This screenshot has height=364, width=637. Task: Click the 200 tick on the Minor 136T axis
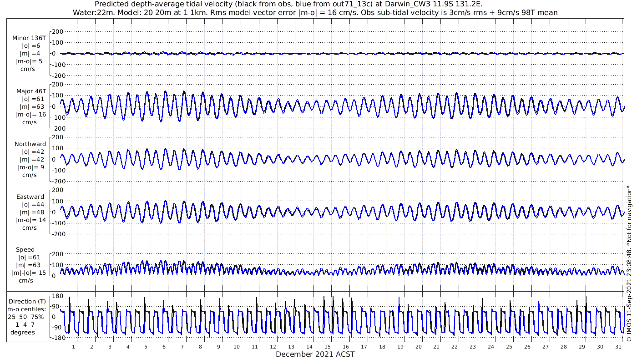tap(57, 32)
